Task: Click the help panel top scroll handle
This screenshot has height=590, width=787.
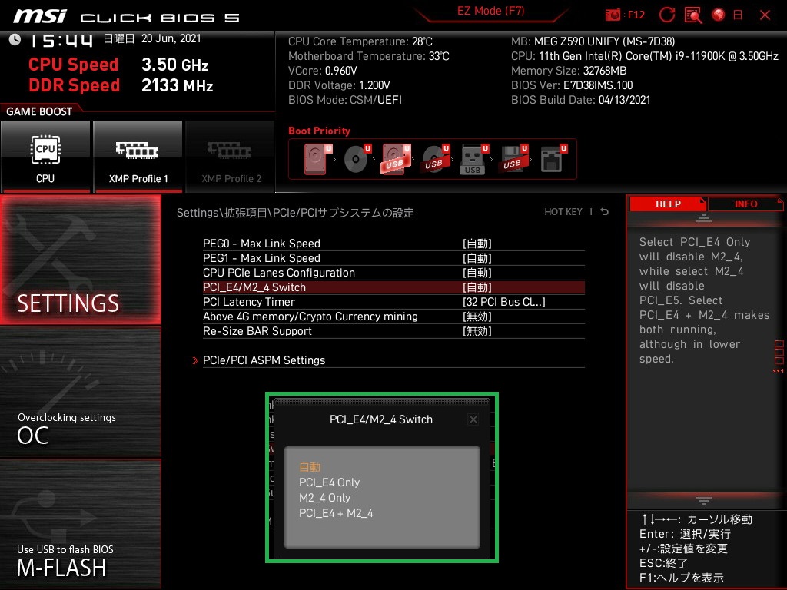Action: (703, 218)
